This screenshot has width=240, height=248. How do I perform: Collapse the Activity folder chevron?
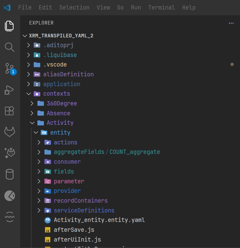click(32, 123)
